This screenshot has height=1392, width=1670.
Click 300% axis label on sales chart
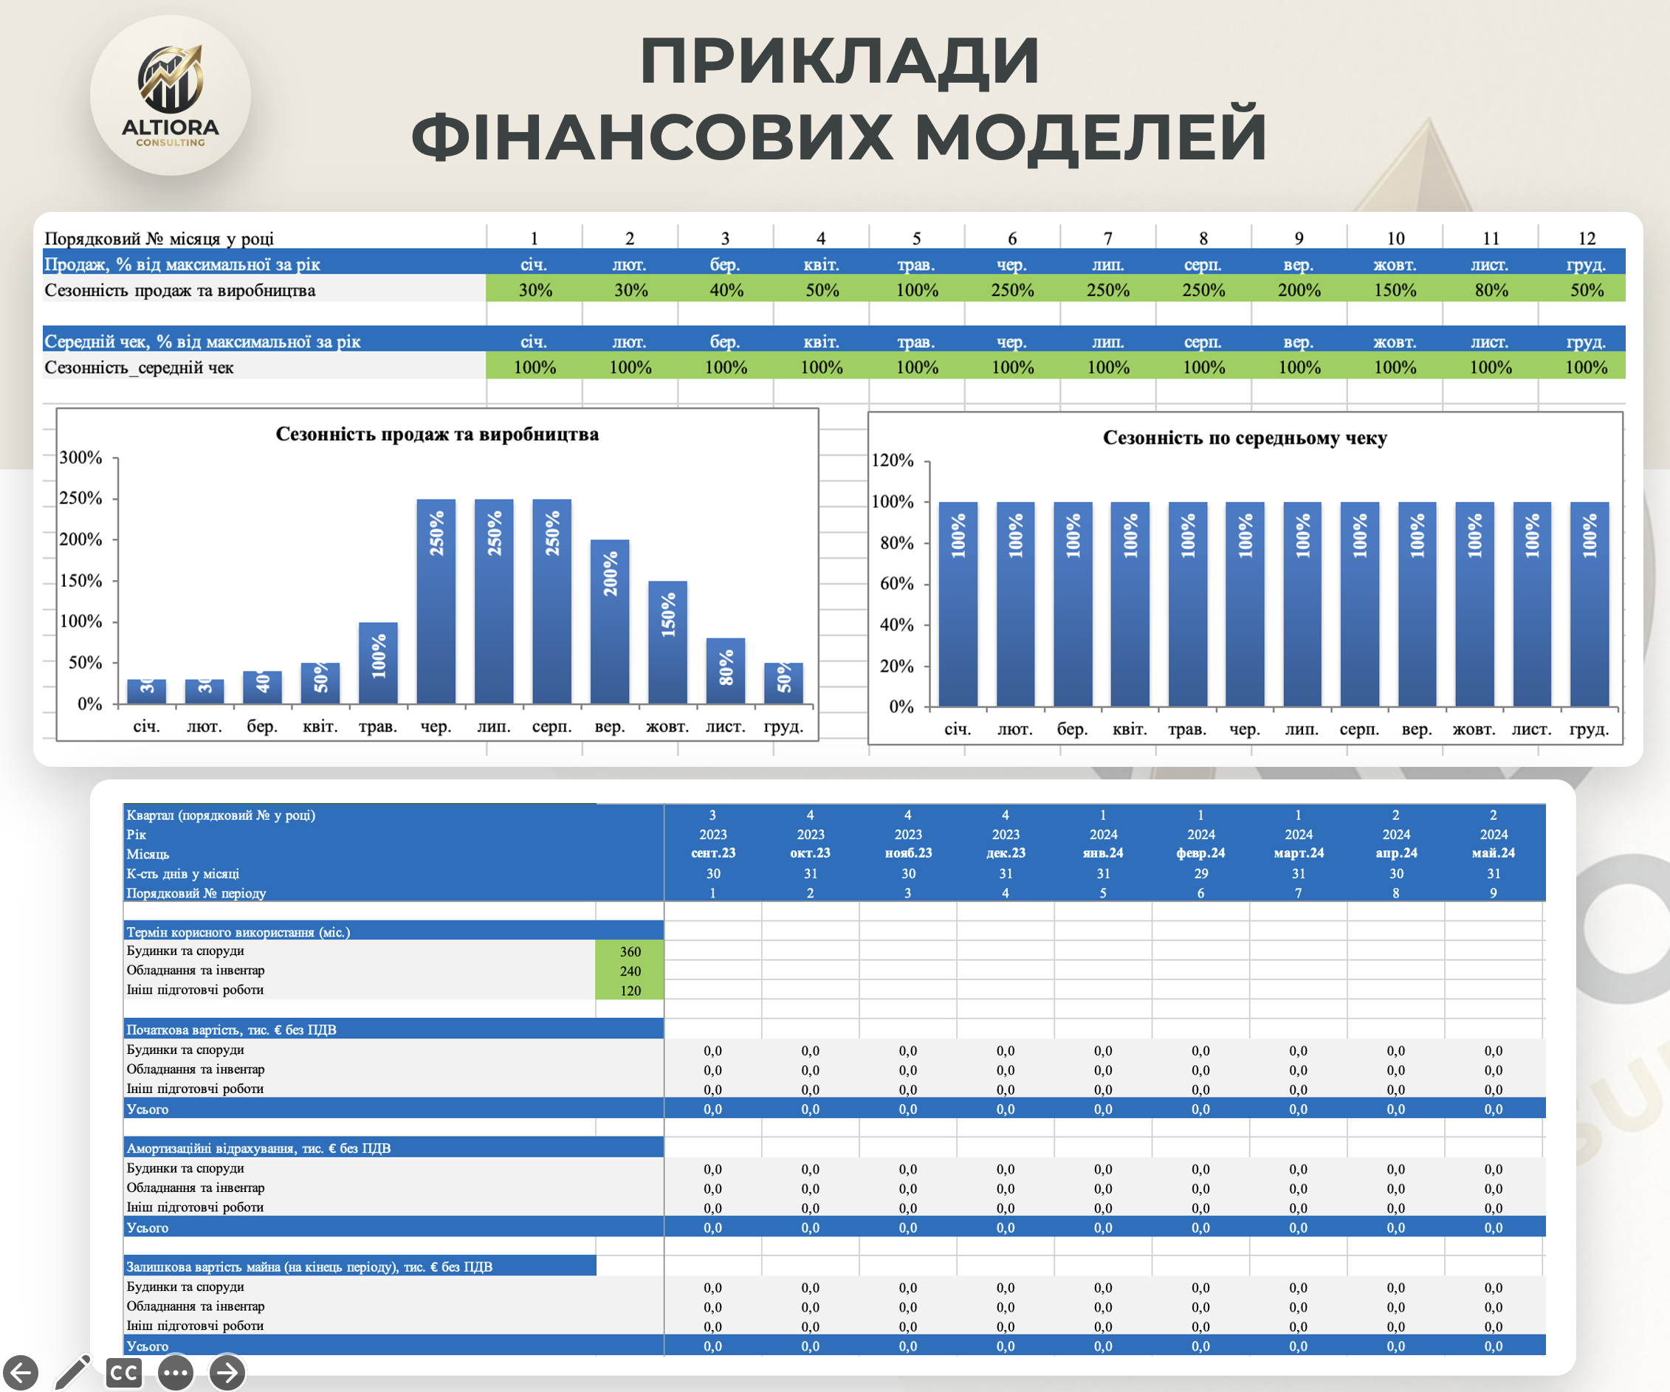(81, 457)
